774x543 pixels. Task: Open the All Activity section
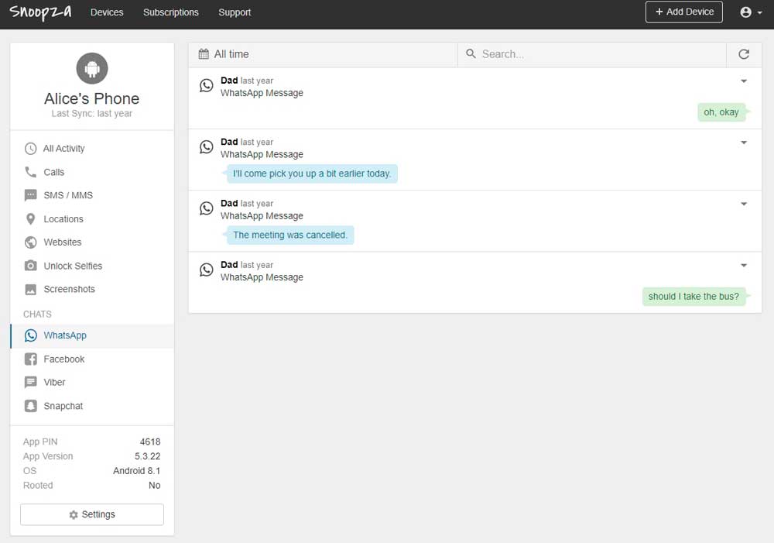pyautogui.click(x=92, y=148)
